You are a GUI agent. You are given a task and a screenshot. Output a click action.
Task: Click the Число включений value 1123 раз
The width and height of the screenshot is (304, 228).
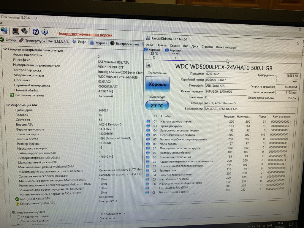click(286, 93)
